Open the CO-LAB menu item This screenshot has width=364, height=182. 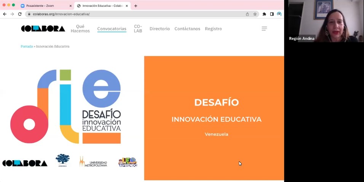coord(138,29)
